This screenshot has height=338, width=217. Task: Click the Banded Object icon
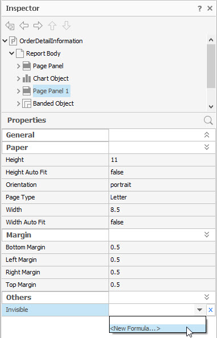(x=27, y=103)
